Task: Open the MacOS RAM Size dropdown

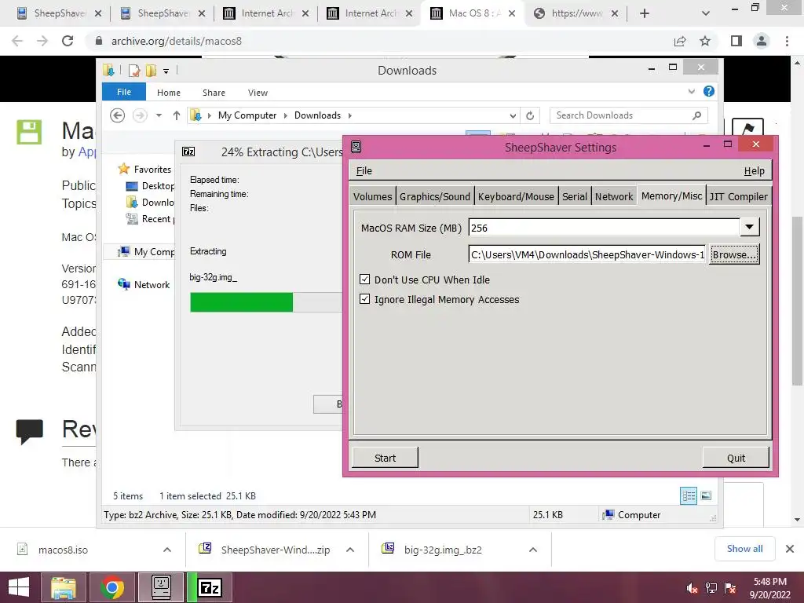Action: tap(749, 227)
